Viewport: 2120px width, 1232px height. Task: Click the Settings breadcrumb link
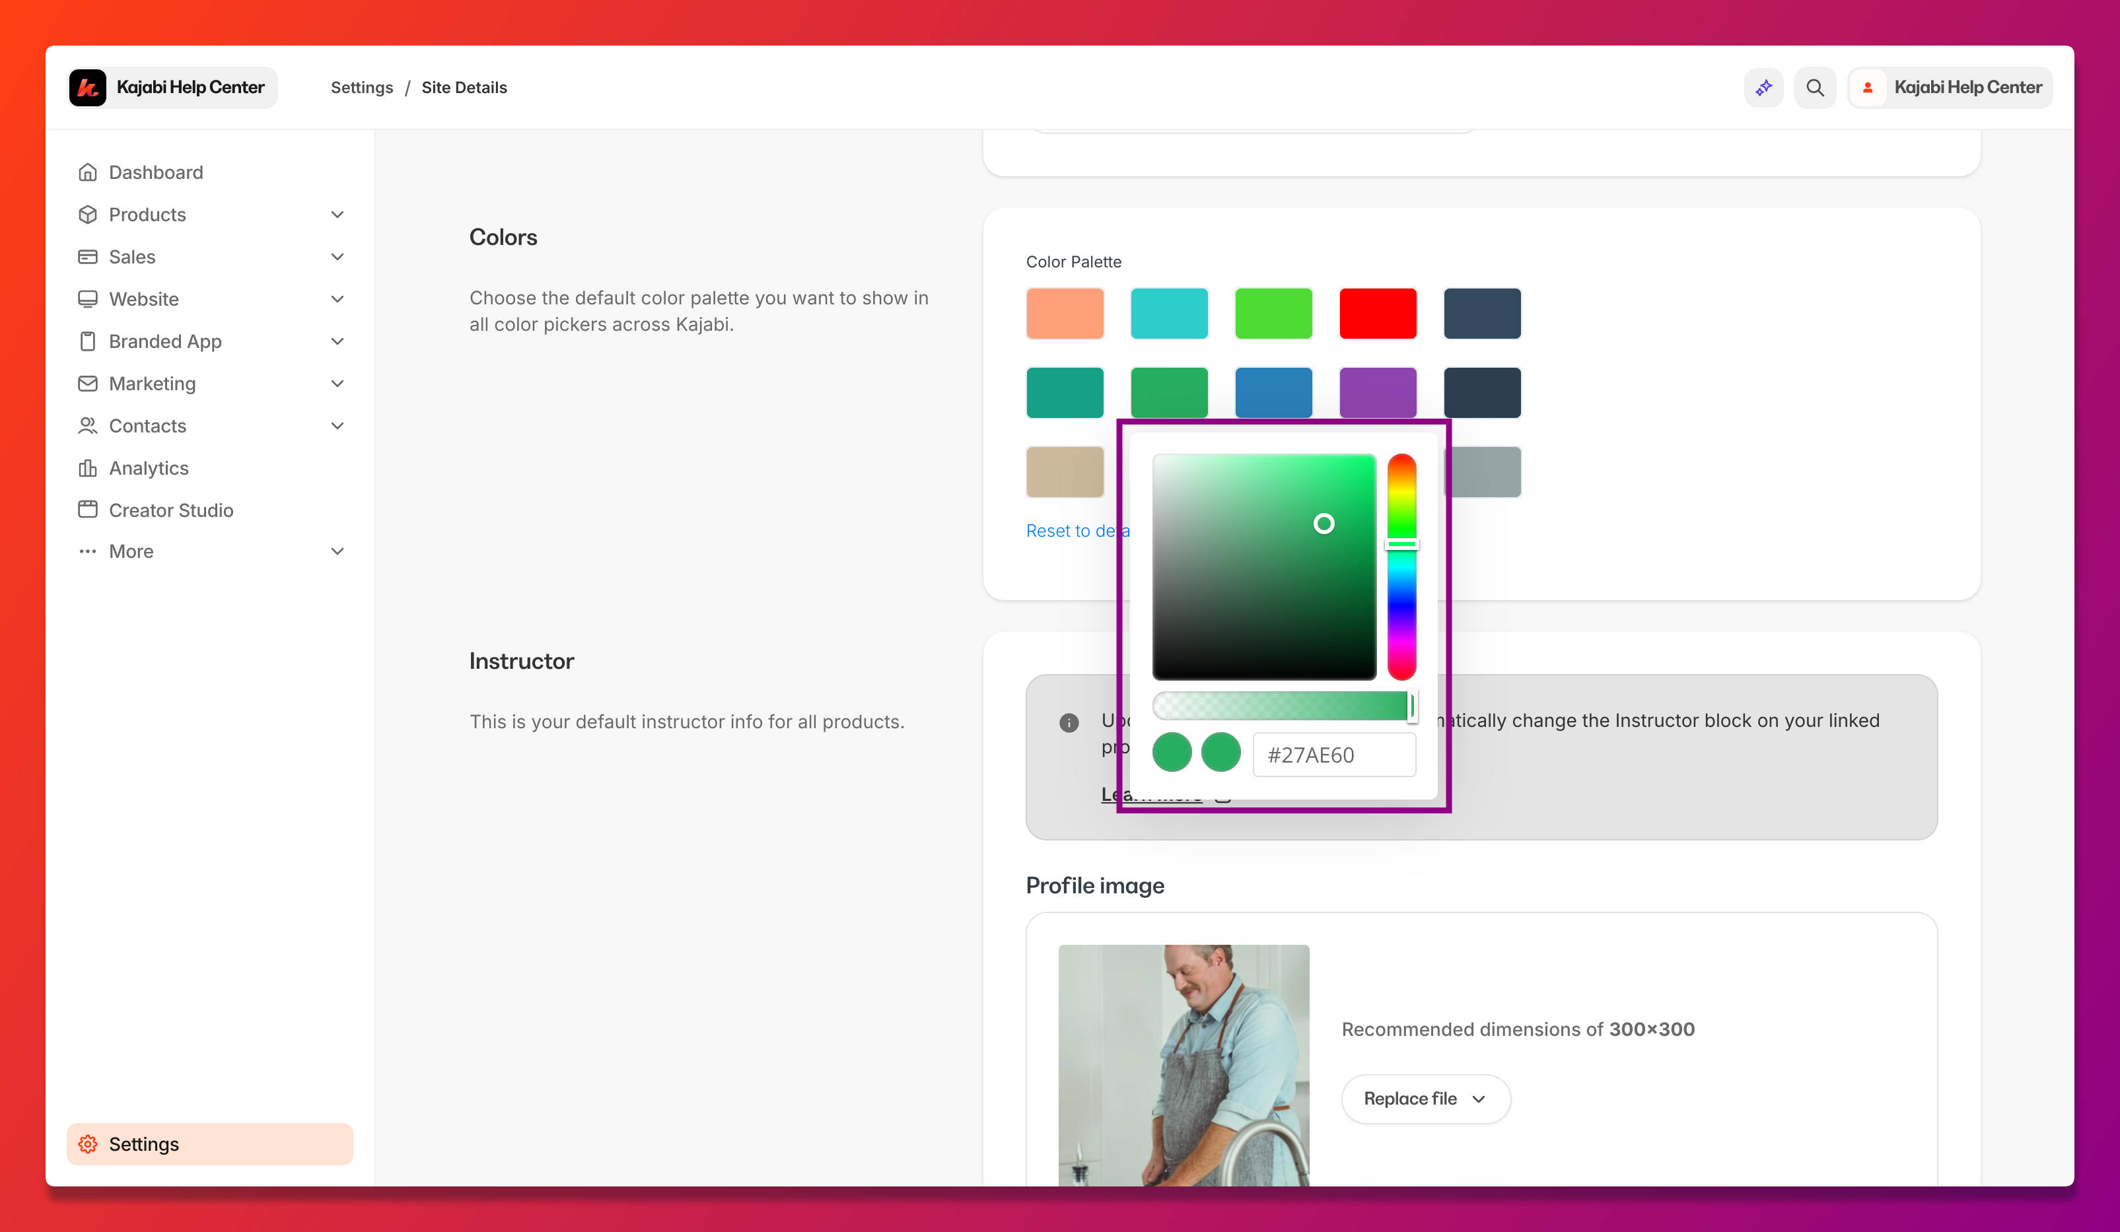pos(362,87)
